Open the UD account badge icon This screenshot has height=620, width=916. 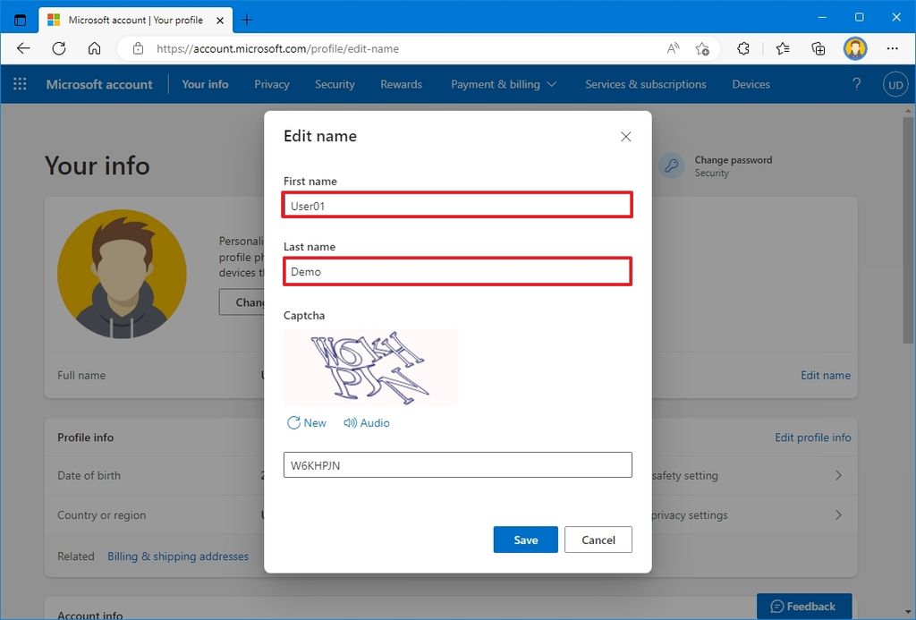click(895, 83)
